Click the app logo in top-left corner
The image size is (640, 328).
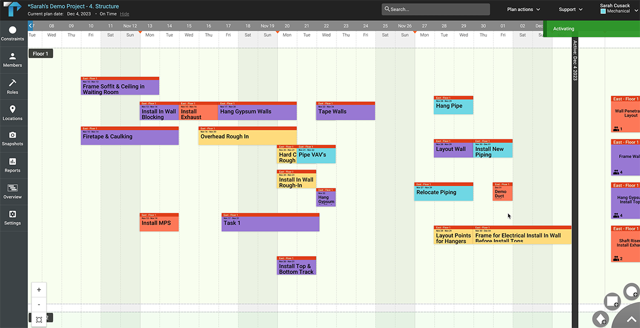(x=12, y=9)
